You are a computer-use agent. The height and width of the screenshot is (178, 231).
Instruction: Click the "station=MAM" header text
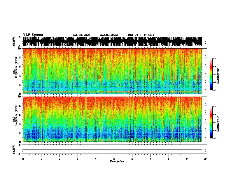coord(109,35)
